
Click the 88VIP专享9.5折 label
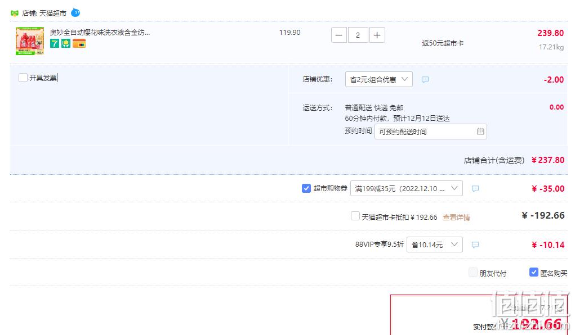click(x=379, y=244)
